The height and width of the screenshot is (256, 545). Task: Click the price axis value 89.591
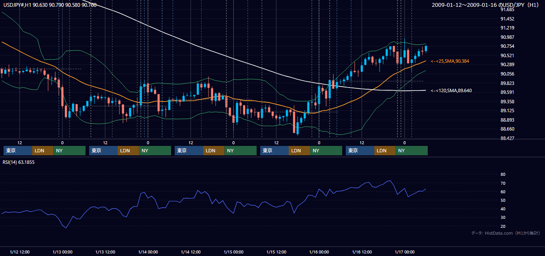(x=507, y=92)
